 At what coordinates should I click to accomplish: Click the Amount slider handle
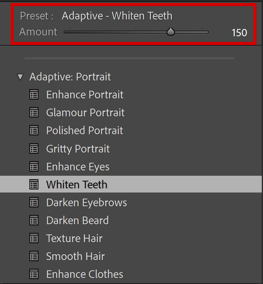(171, 32)
